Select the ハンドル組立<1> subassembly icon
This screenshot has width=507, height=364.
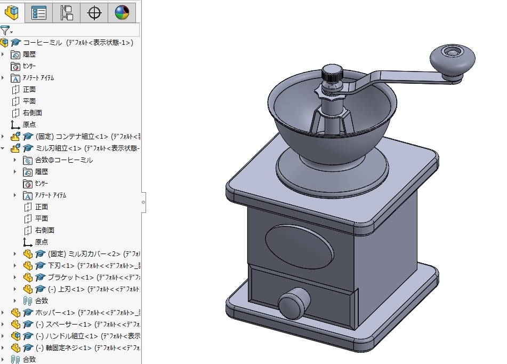[16, 336]
